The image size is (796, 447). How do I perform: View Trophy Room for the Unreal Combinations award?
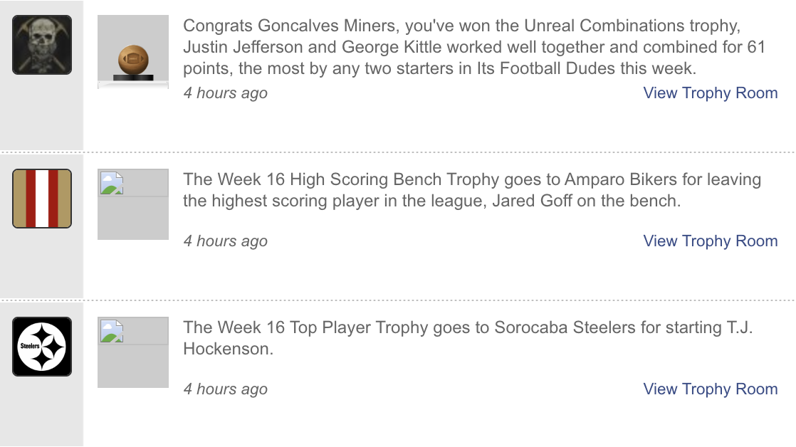[x=710, y=93]
